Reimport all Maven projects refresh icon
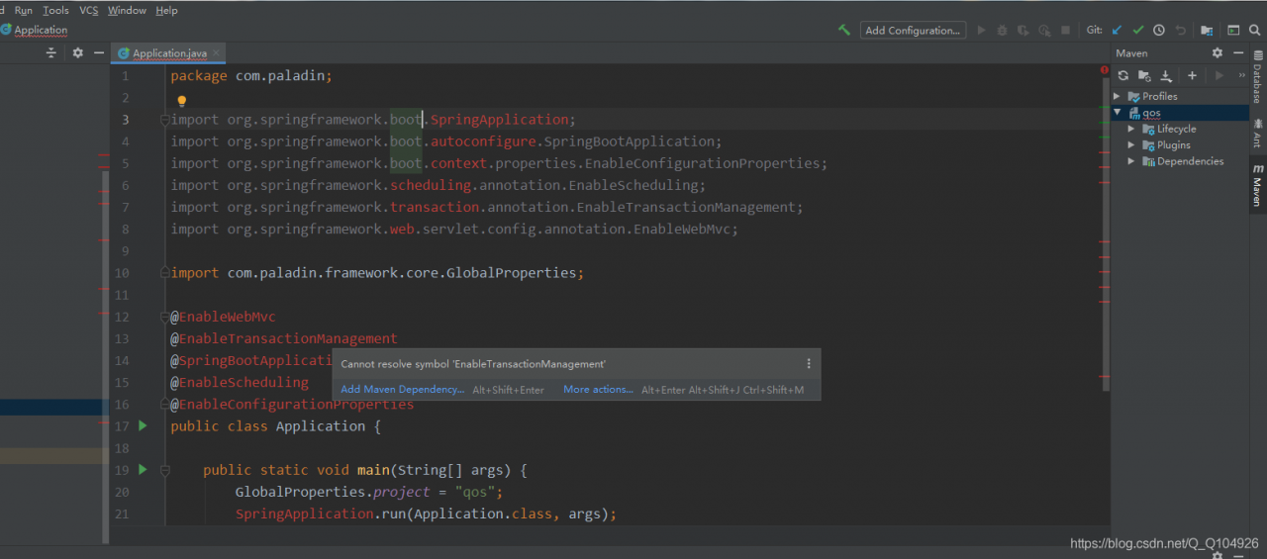The width and height of the screenshot is (1267, 559). tap(1123, 76)
